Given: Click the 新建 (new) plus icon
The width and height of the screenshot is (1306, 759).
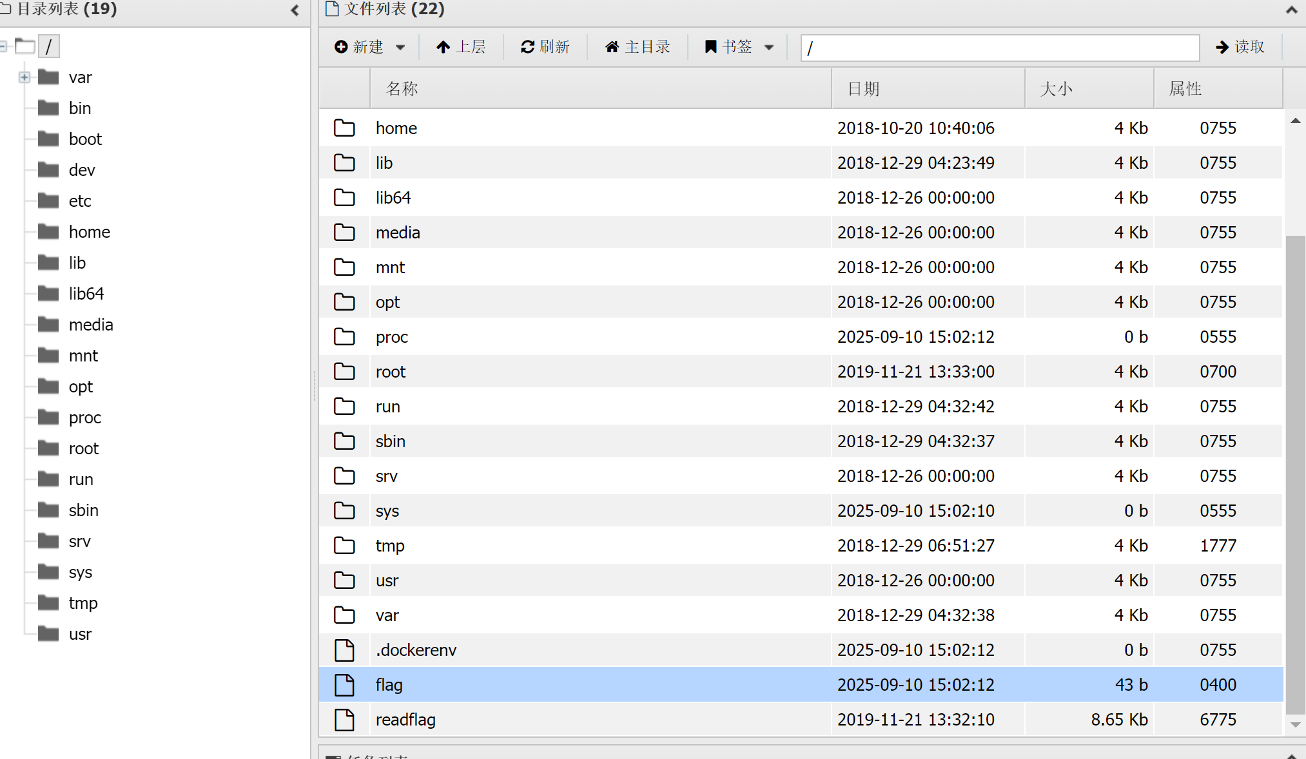Looking at the screenshot, I should click(341, 47).
